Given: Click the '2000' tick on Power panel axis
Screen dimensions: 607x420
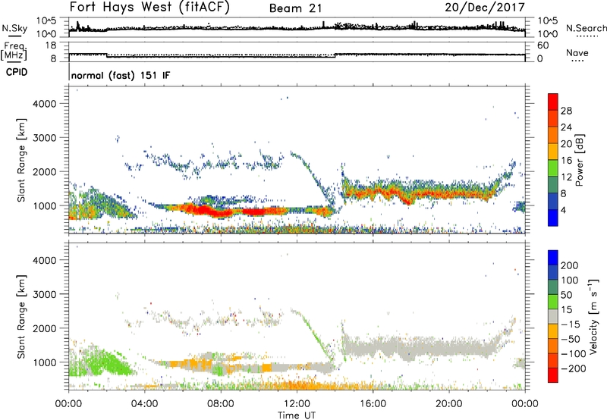Looking at the screenshot, I should 44,171.
